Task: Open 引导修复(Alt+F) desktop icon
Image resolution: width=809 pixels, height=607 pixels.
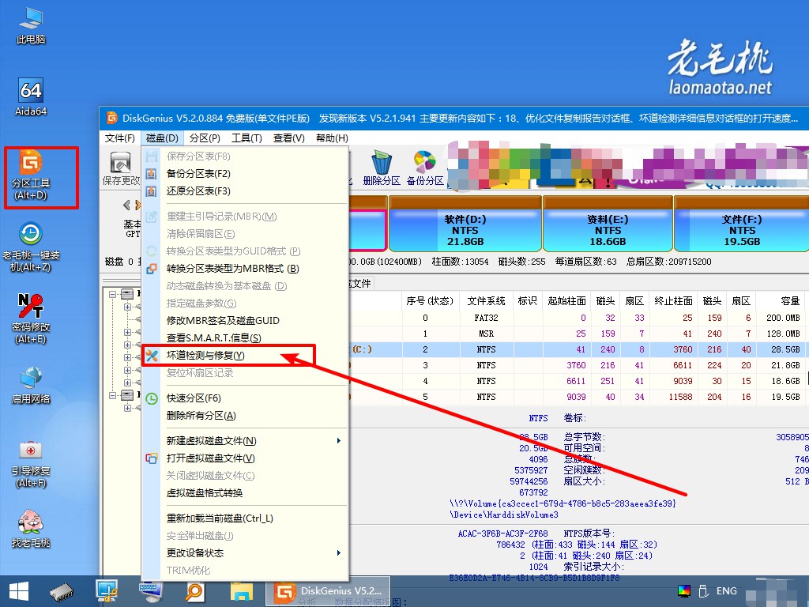Action: click(31, 463)
